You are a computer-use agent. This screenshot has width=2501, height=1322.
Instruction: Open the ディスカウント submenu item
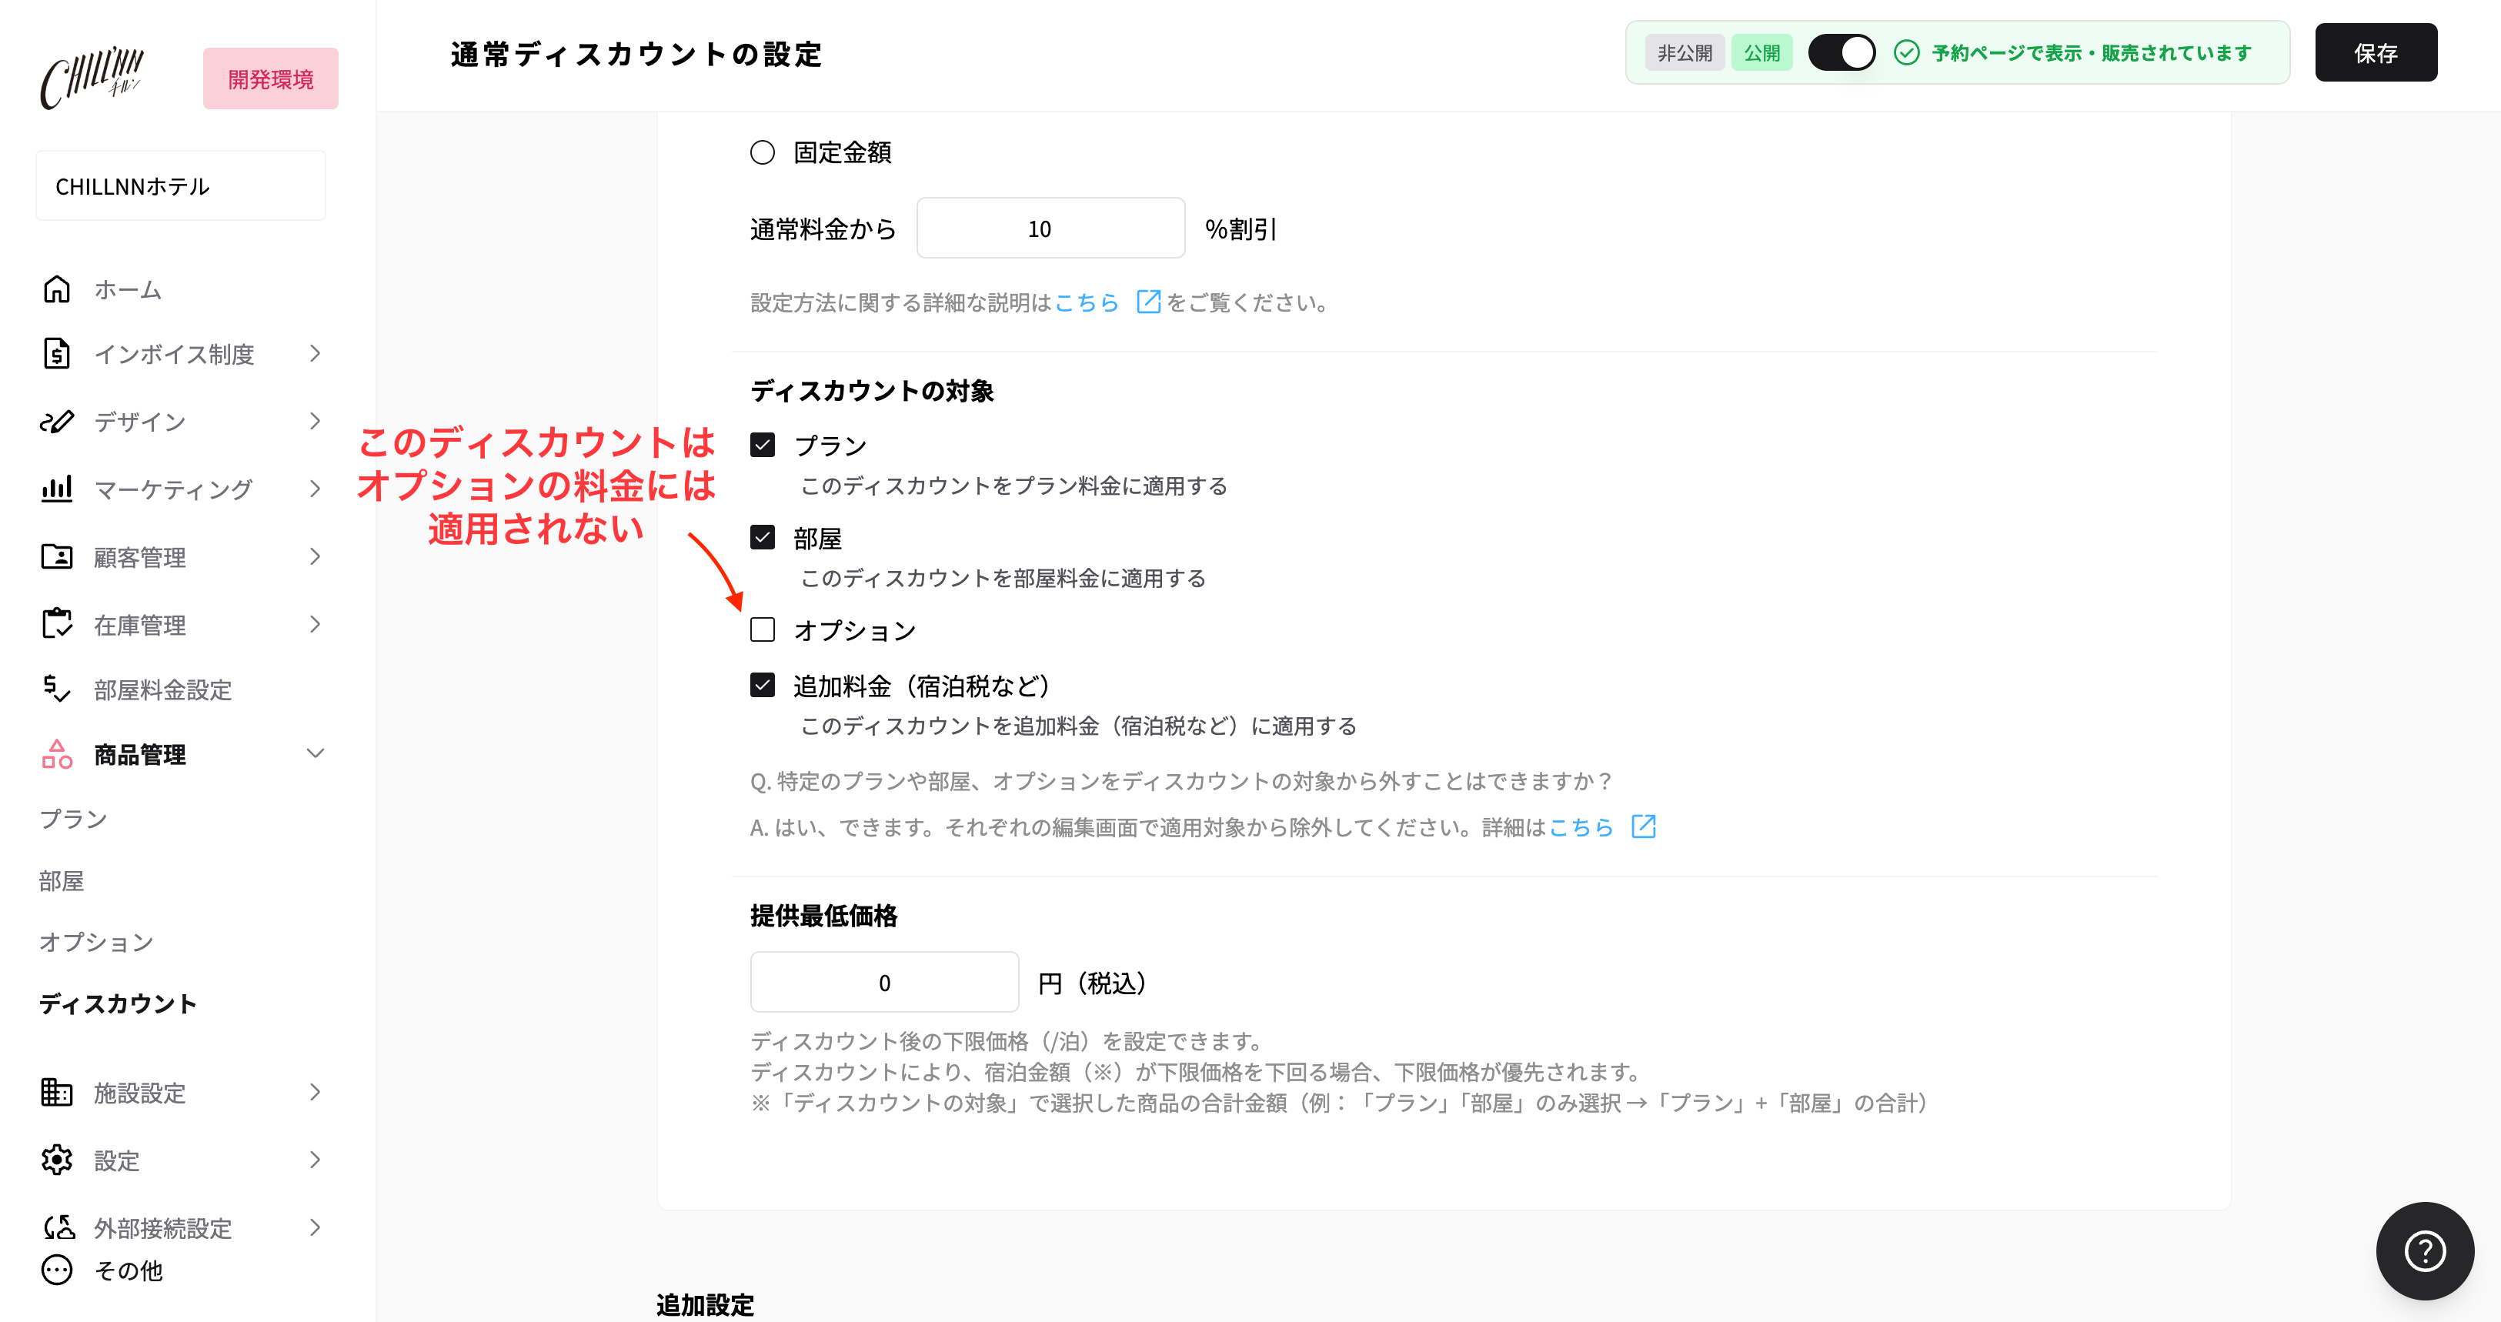[118, 1003]
